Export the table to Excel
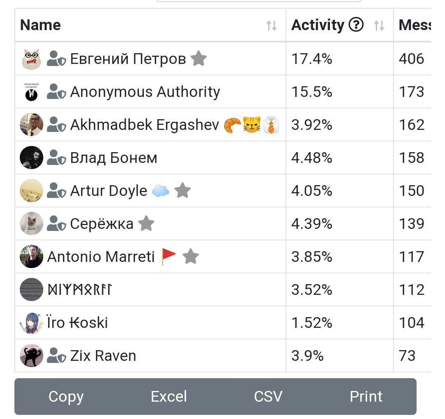Image resolution: width=445 pixels, height=419 pixels. pos(169,396)
